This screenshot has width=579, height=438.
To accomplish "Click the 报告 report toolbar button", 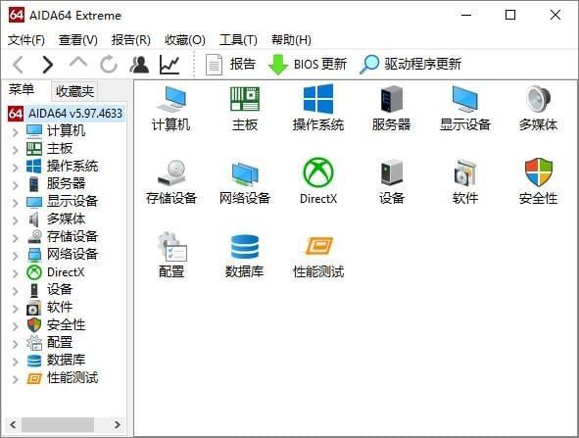I will 230,65.
